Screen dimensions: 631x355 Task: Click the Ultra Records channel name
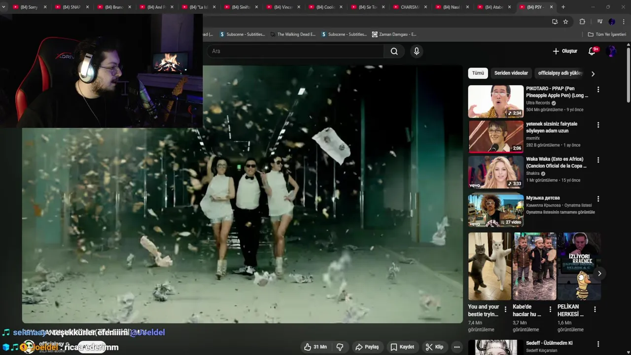click(538, 103)
